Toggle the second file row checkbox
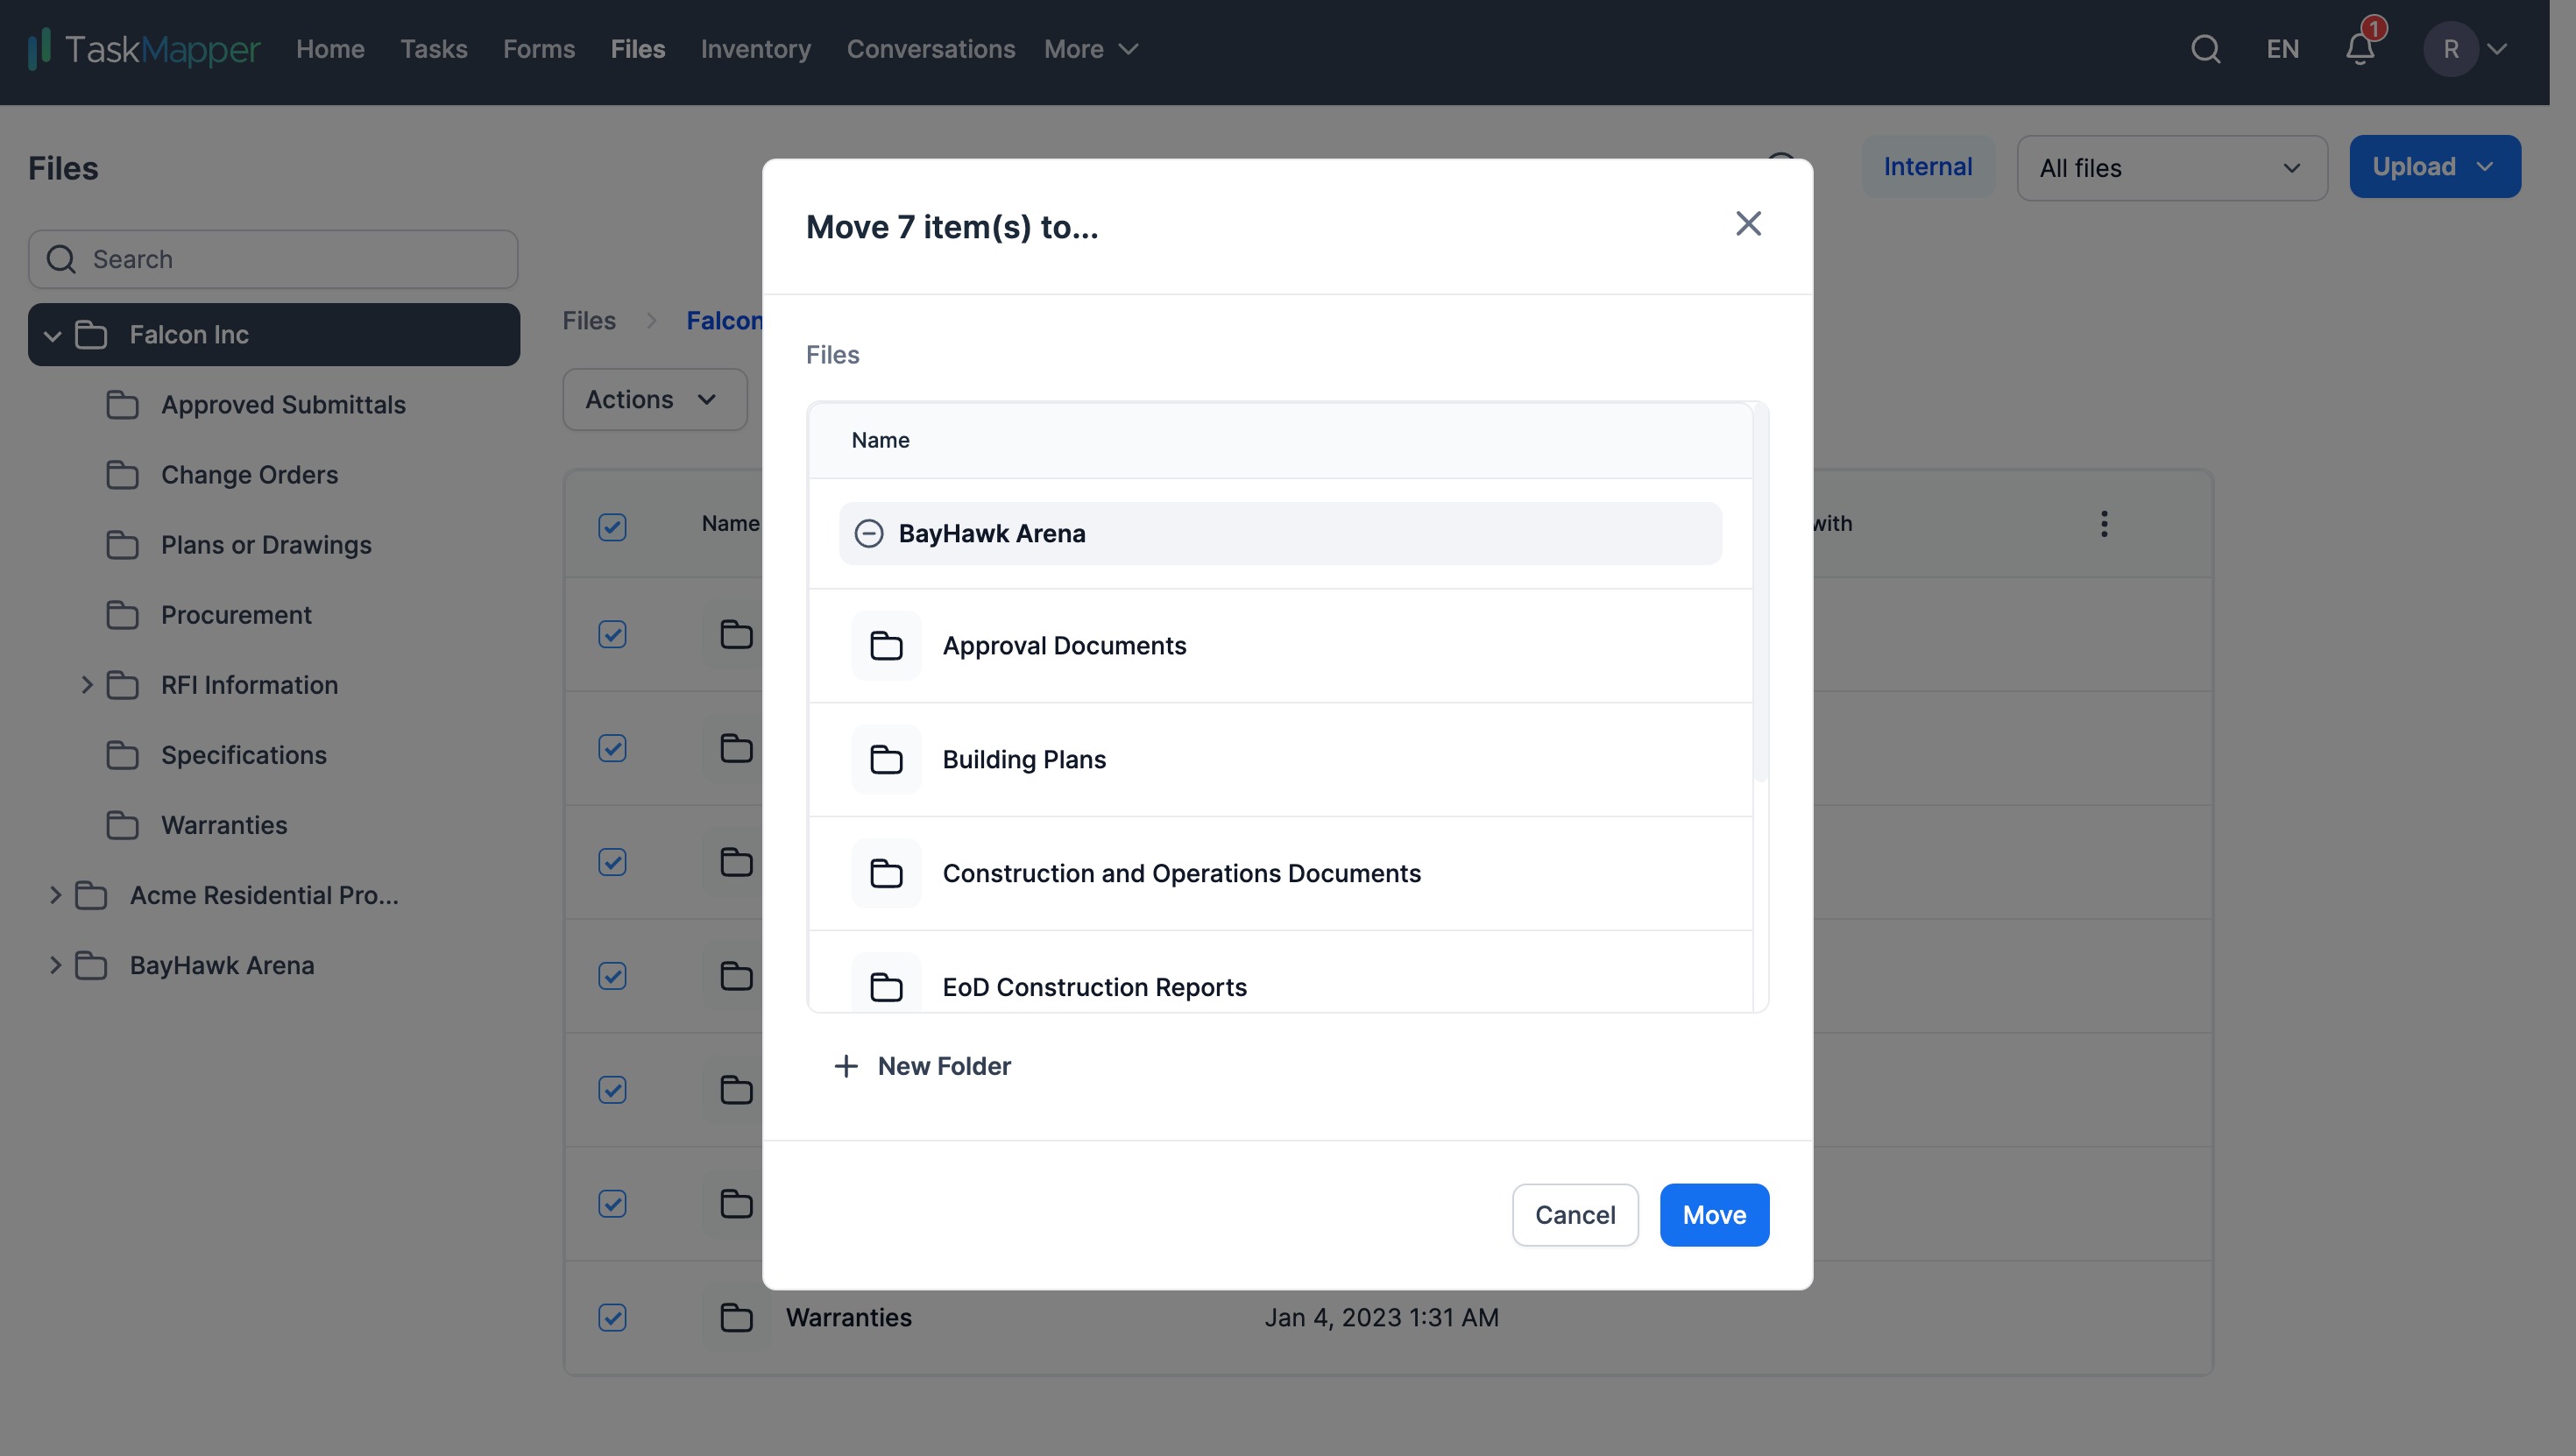 click(612, 748)
